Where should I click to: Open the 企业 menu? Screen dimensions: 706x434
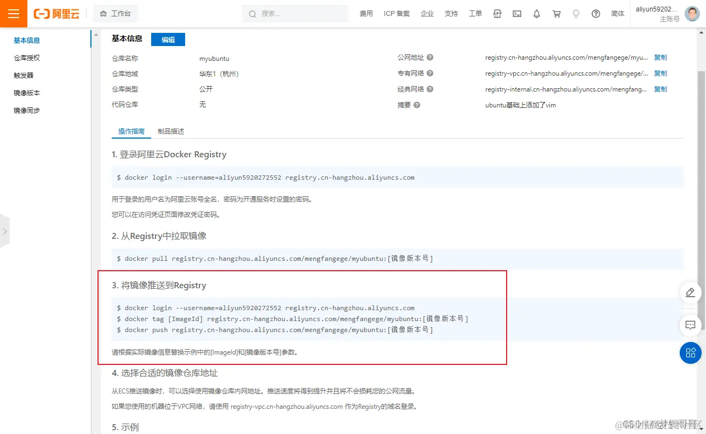pyautogui.click(x=427, y=14)
